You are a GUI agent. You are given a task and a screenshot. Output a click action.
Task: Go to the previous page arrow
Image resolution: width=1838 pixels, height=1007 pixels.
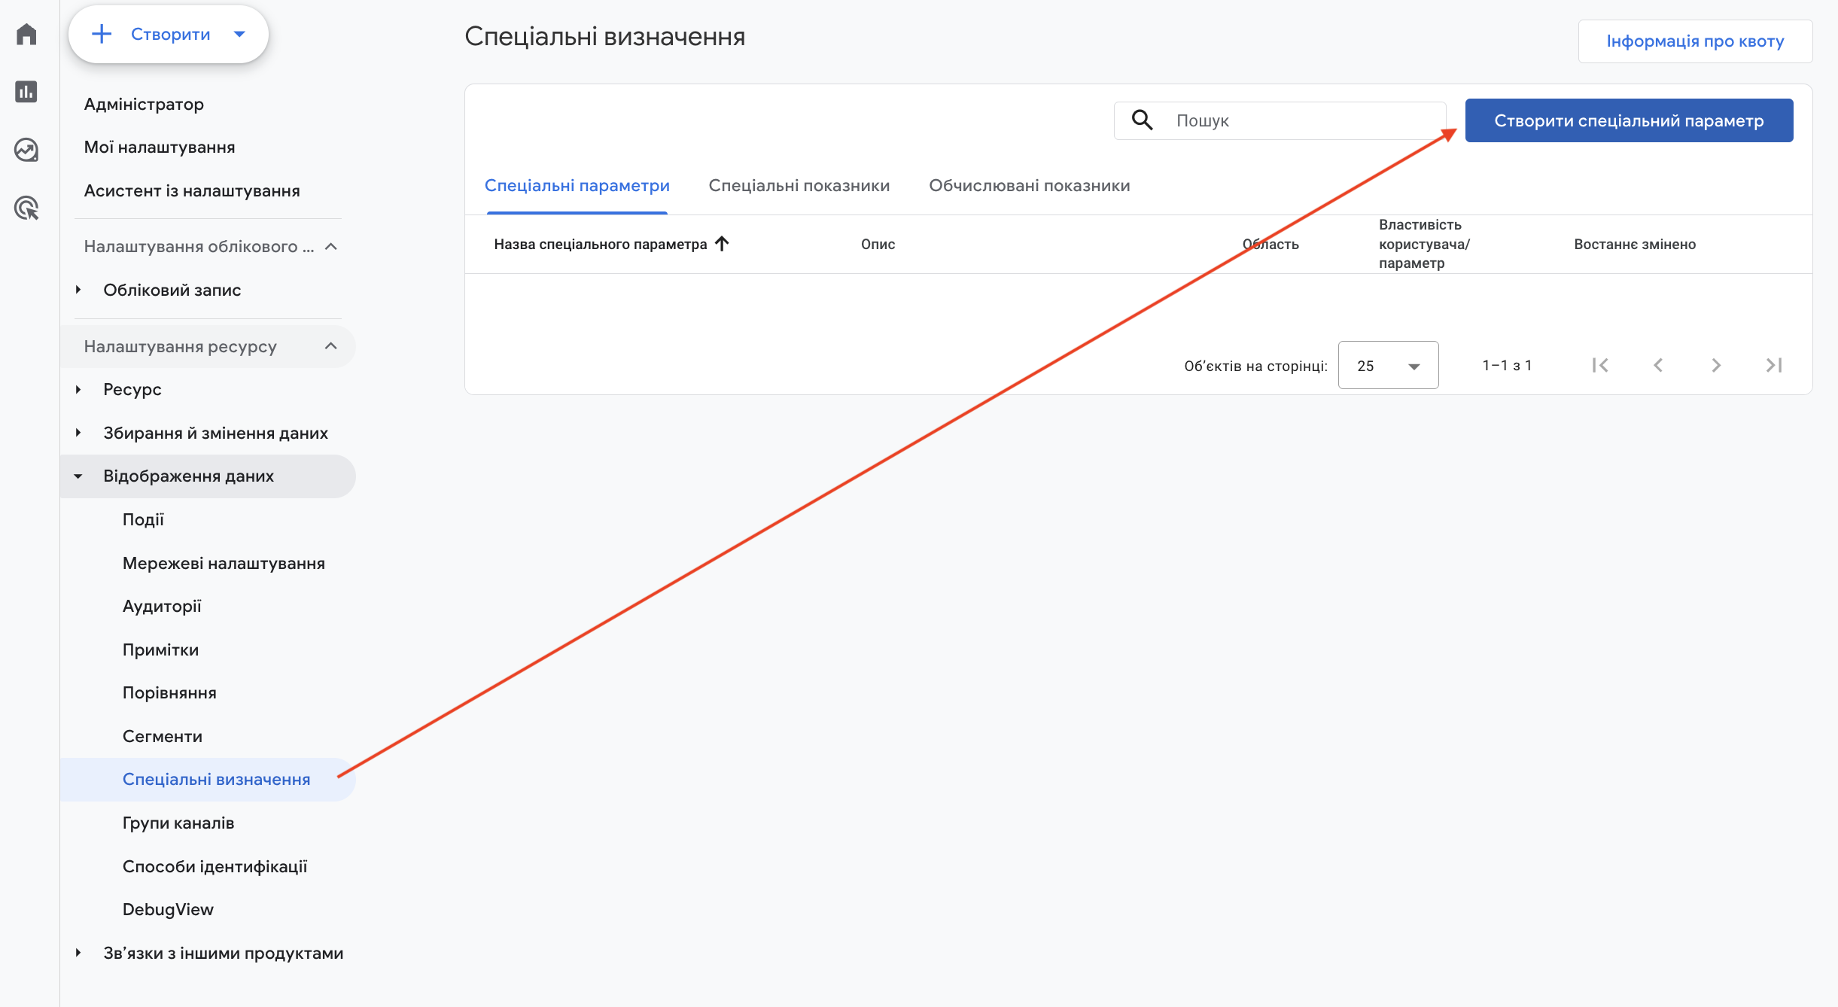pyautogui.click(x=1658, y=366)
